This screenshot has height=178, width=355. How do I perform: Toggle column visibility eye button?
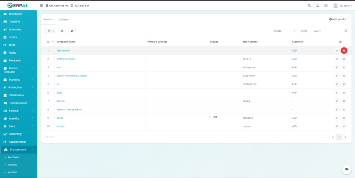62,31
